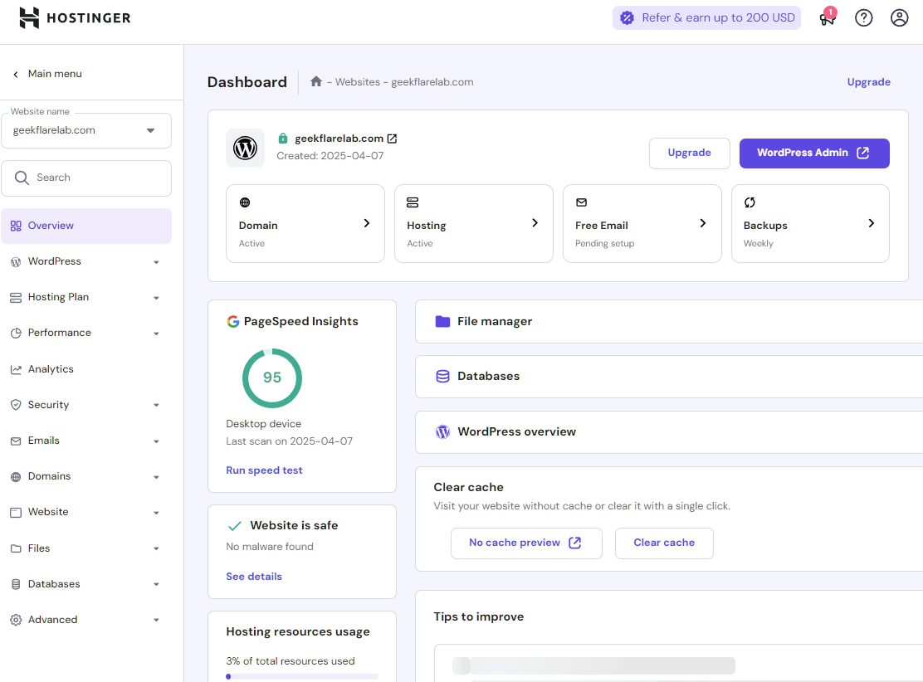Select the Databases icon in sidebar
The height and width of the screenshot is (682, 923).
coord(17,583)
